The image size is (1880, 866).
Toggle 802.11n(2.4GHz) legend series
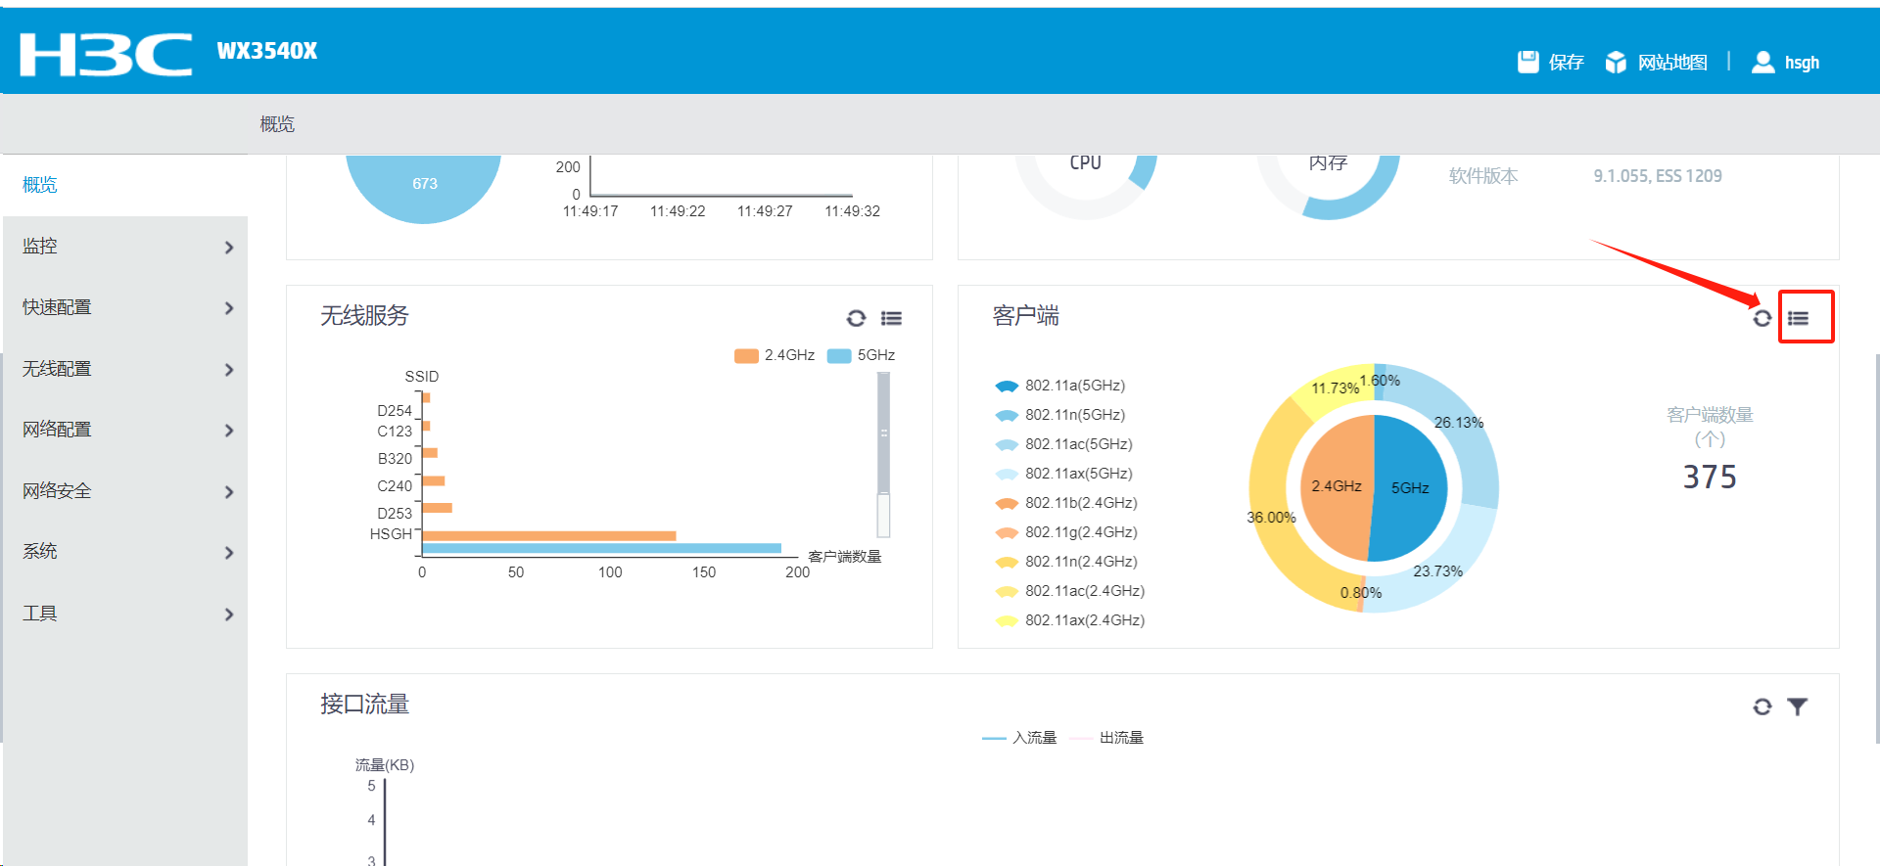[x=1066, y=562]
